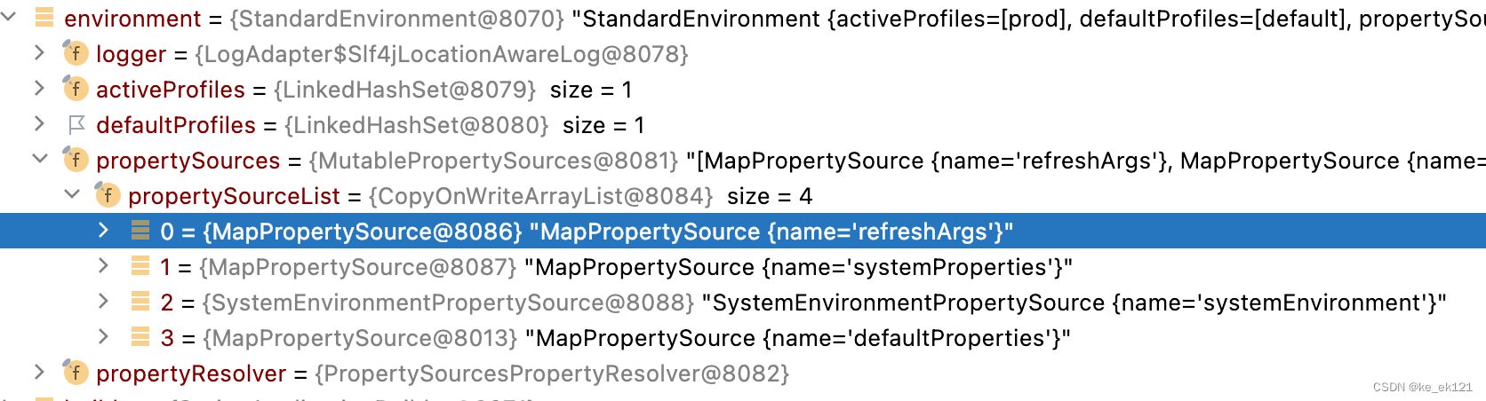The width and height of the screenshot is (1486, 401).
Task: Click the list icon of systemEnvironment entry
Action: 140,302
